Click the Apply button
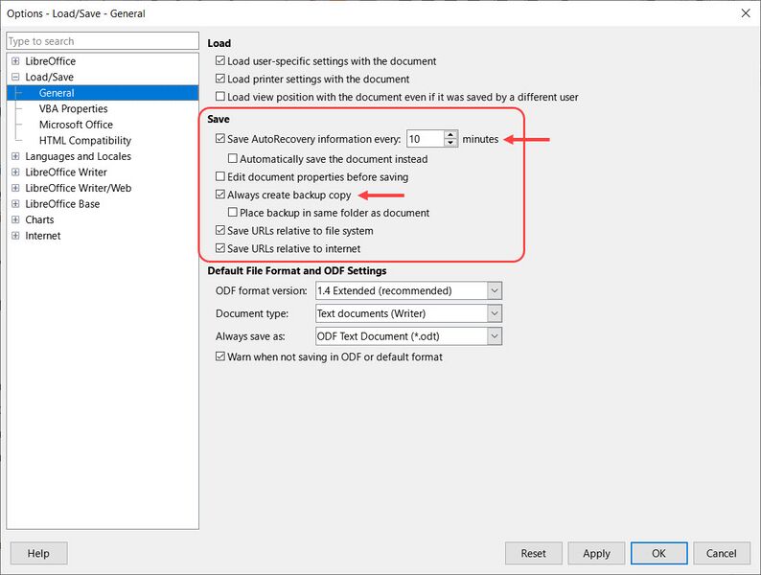The width and height of the screenshot is (761, 575). coord(596,553)
